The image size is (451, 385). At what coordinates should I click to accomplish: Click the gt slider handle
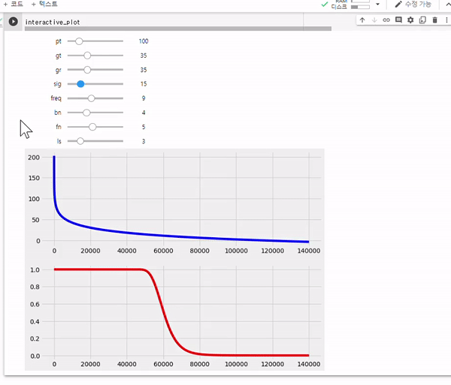(x=87, y=56)
